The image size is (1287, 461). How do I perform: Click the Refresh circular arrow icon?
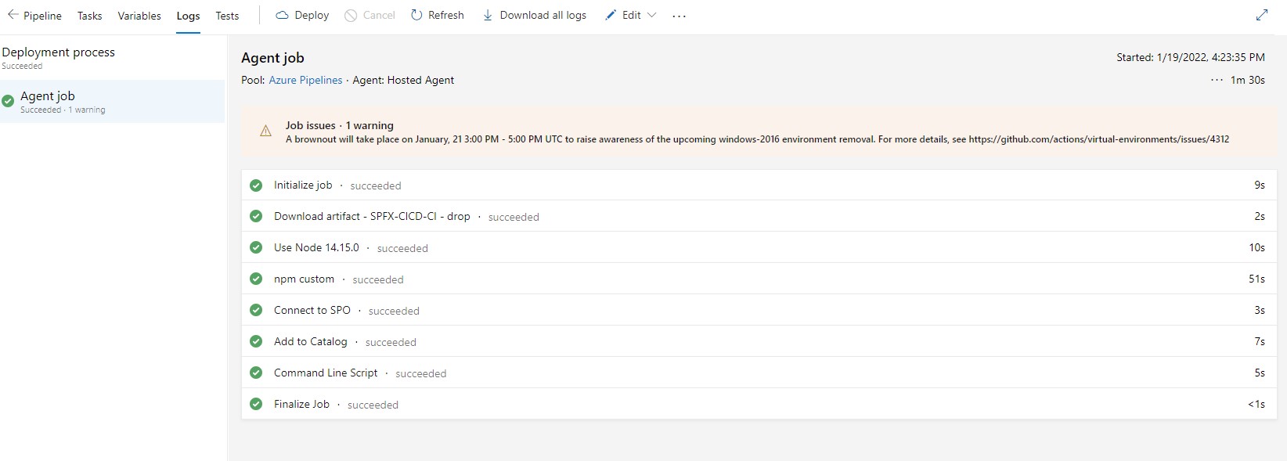point(416,16)
